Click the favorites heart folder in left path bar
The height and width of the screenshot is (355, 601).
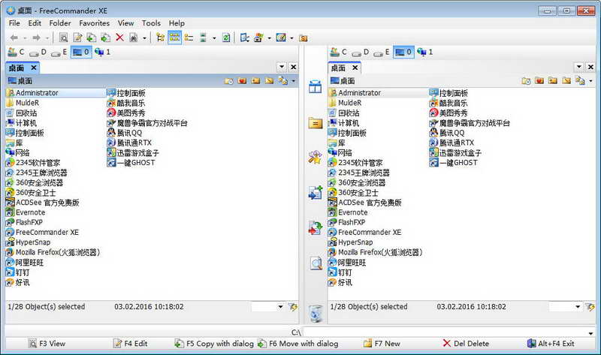[242, 81]
